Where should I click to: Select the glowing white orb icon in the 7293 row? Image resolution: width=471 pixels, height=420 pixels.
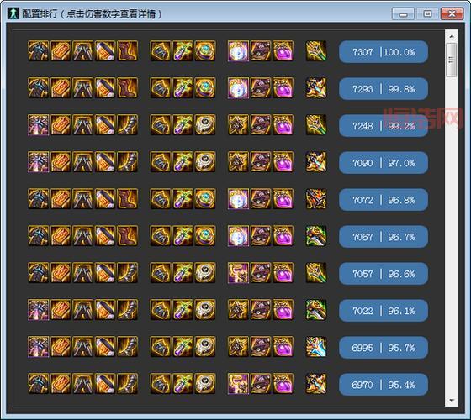click(x=238, y=88)
